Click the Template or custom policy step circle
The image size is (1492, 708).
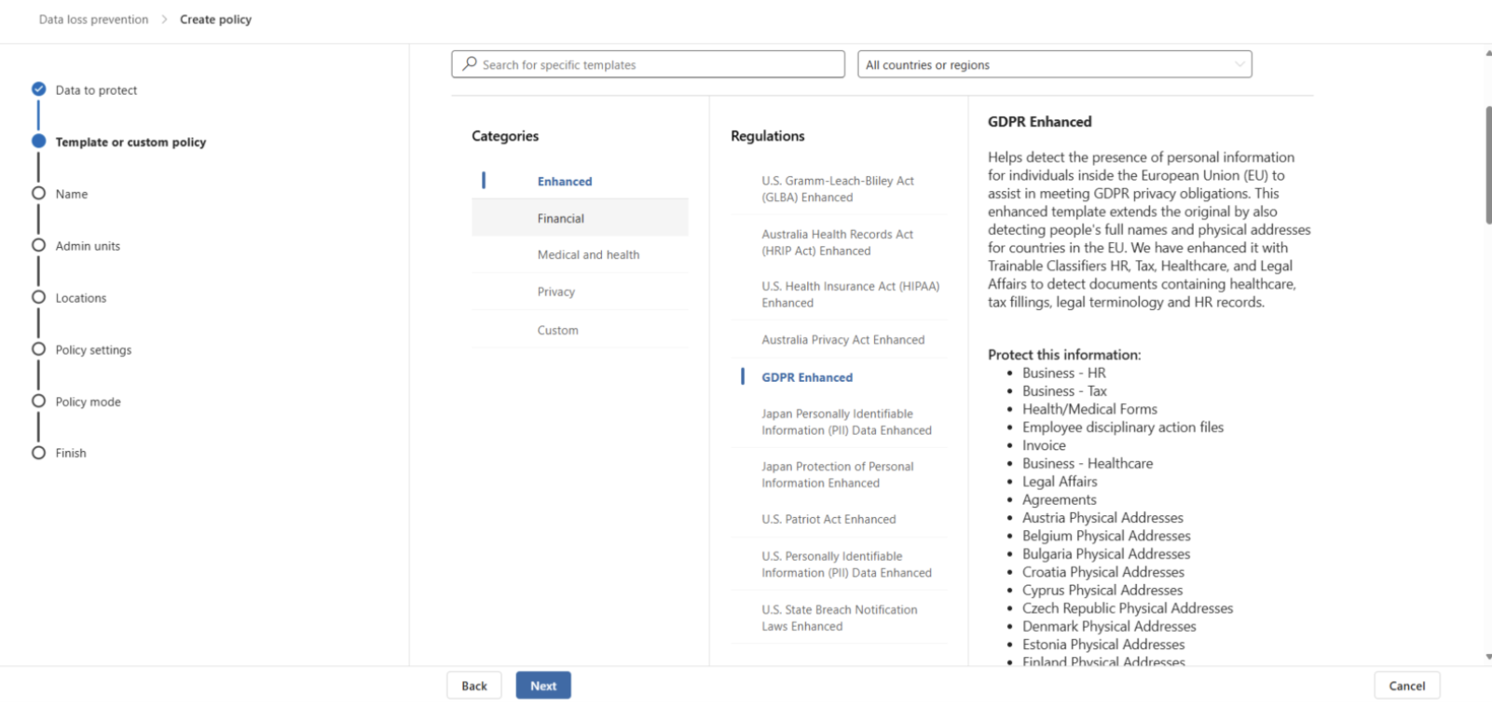coord(38,142)
